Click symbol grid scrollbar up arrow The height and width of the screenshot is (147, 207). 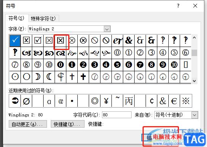click(194, 38)
